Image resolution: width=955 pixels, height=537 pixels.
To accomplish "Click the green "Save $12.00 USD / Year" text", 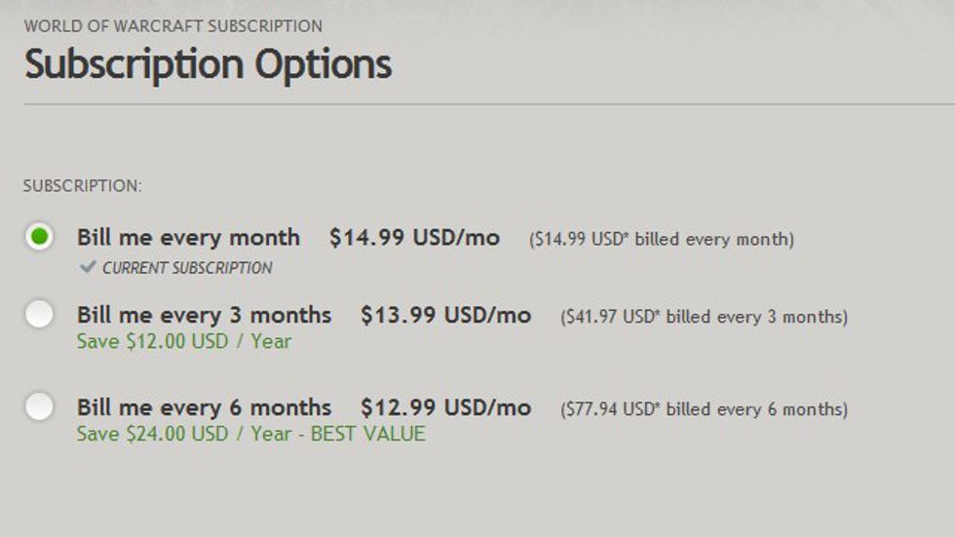I will coord(184,341).
